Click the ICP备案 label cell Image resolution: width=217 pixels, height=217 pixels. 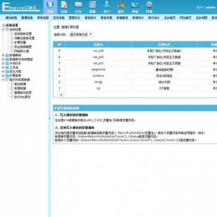coord(164,88)
